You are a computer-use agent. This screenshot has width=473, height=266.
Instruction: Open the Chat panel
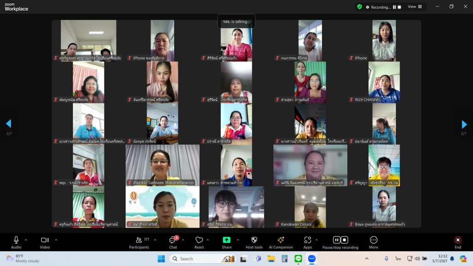173,240
